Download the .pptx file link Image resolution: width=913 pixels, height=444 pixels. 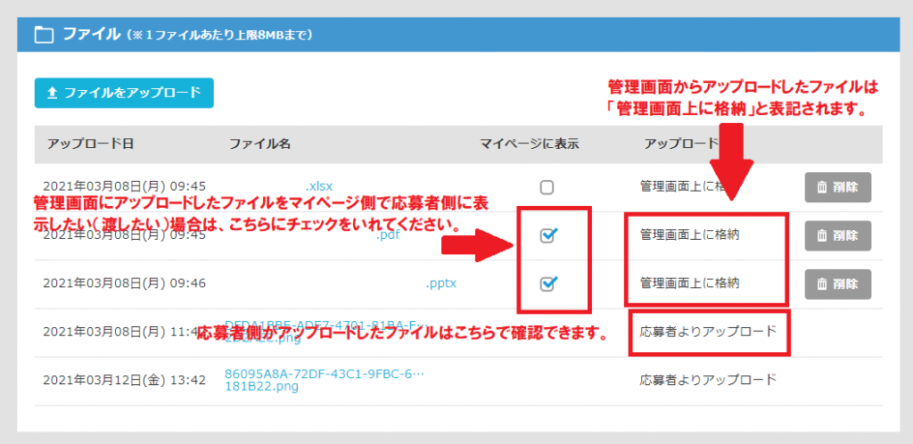point(441,284)
